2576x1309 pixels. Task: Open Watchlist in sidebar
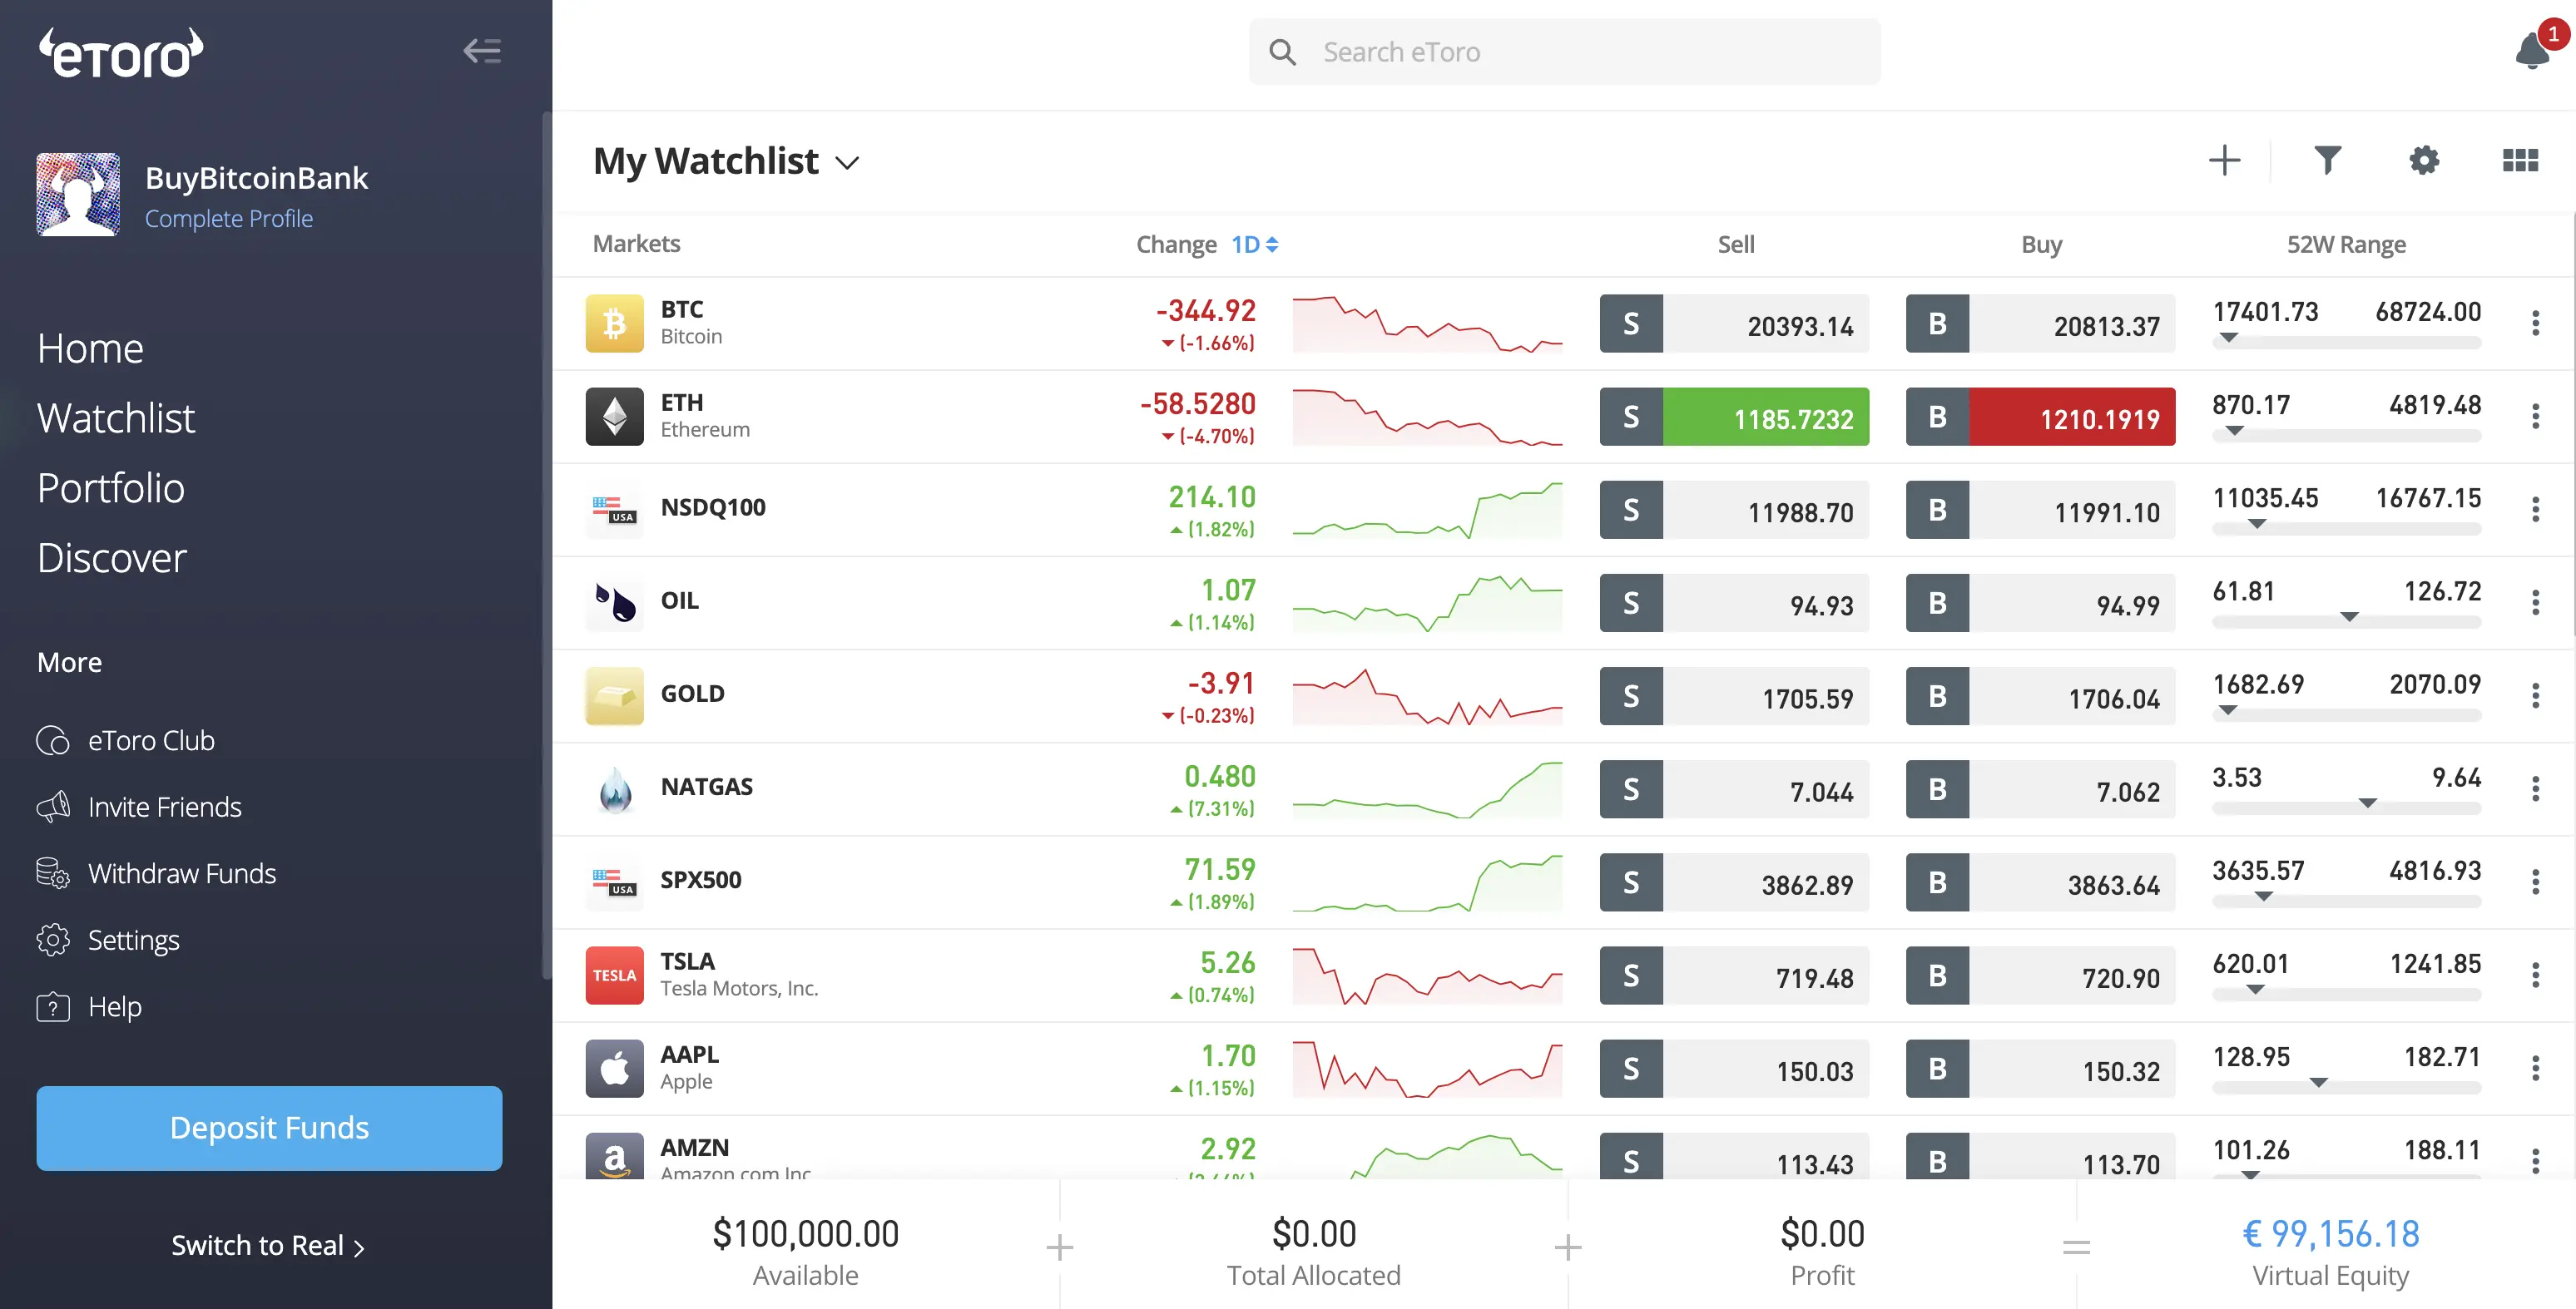click(x=116, y=417)
